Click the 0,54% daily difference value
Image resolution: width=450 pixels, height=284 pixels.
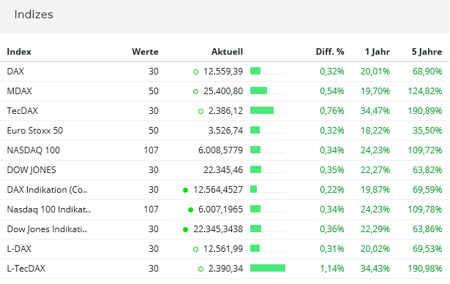pos(332,91)
